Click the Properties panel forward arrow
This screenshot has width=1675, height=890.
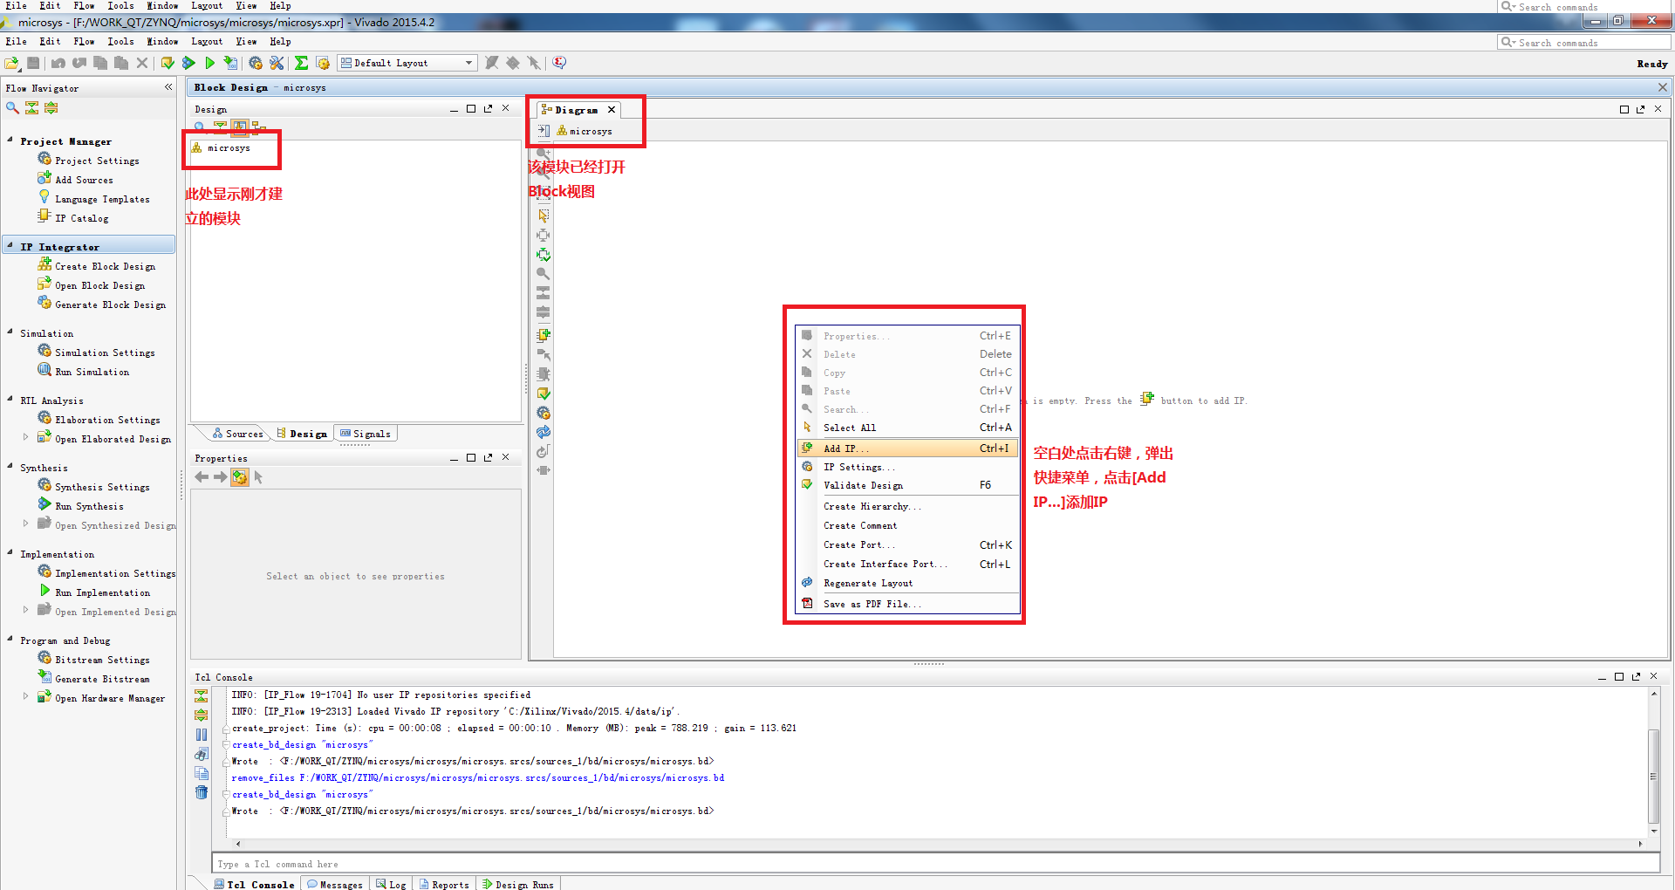(x=221, y=477)
